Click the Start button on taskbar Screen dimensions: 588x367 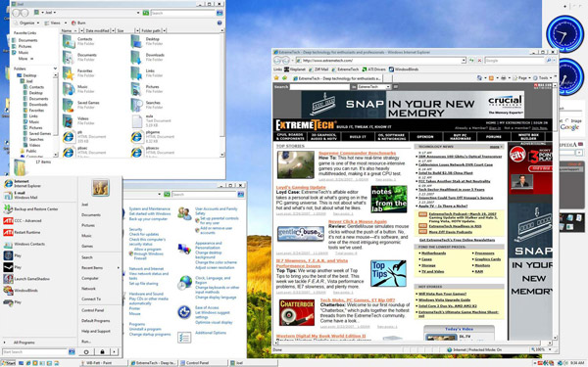point(8,363)
